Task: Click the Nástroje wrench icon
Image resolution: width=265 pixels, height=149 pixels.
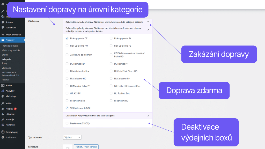Action: 3,119
